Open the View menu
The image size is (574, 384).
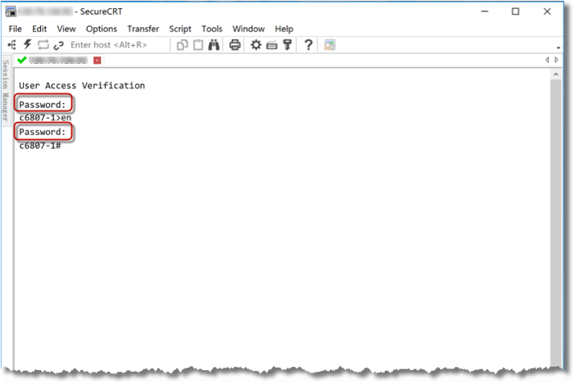[x=66, y=29]
